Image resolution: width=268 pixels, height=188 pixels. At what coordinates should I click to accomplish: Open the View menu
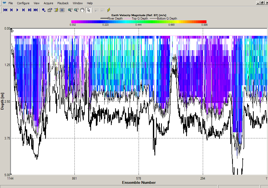(x=36, y=3)
